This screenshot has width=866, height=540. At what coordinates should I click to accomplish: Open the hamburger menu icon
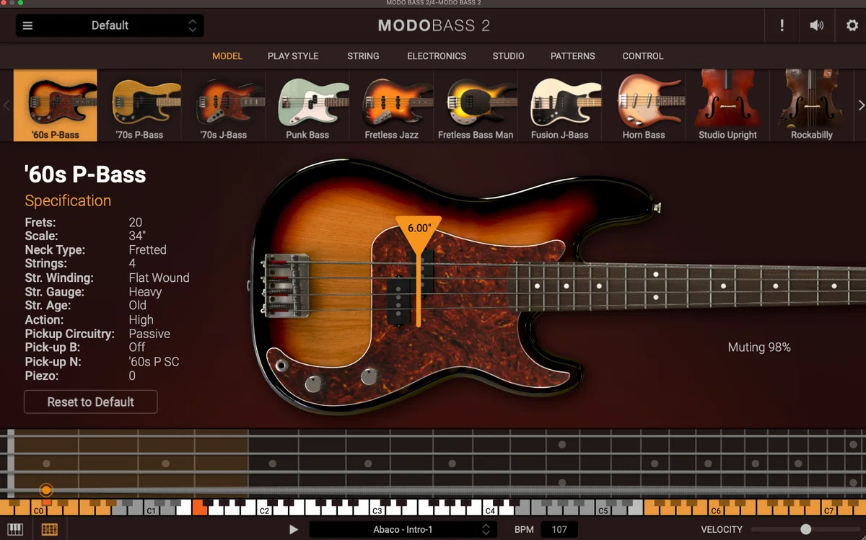(27, 26)
